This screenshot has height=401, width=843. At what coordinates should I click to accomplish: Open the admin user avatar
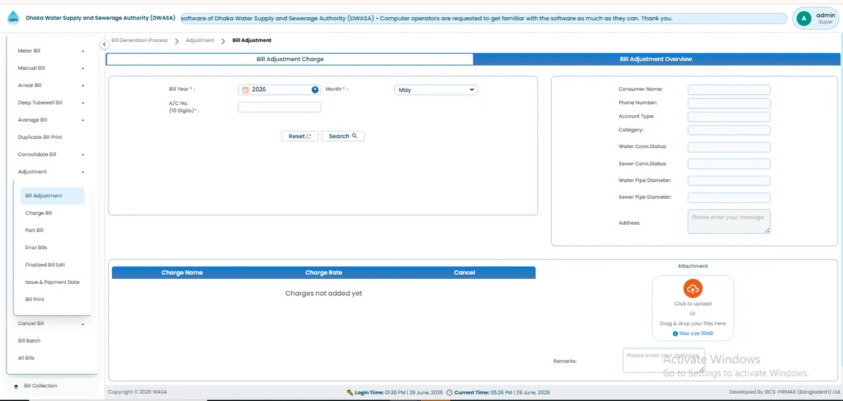coord(803,18)
